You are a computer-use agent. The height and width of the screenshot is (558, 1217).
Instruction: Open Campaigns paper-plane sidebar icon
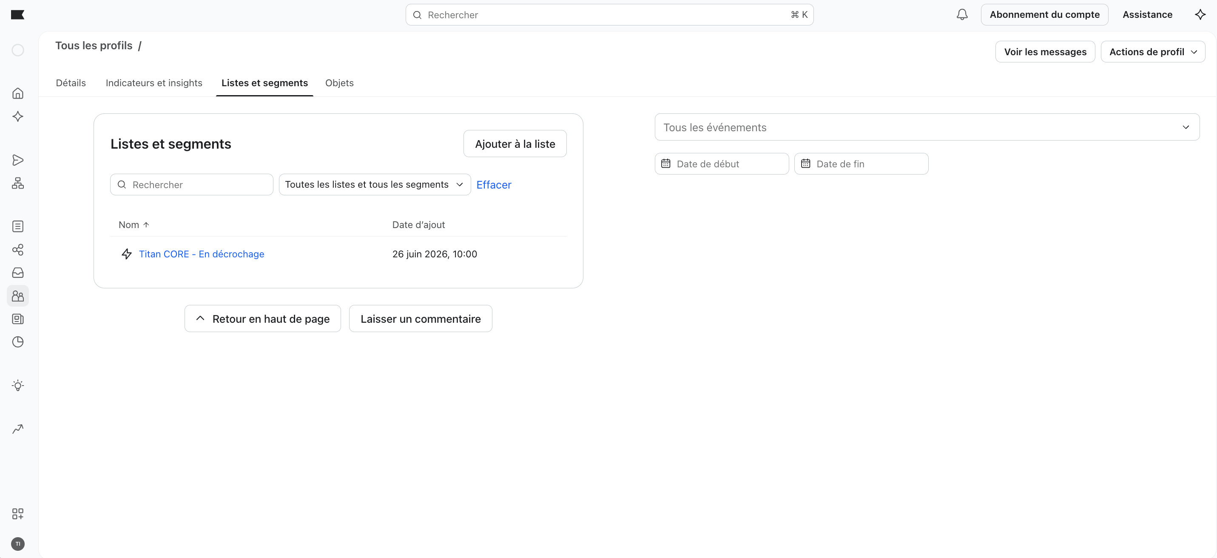[x=18, y=160]
